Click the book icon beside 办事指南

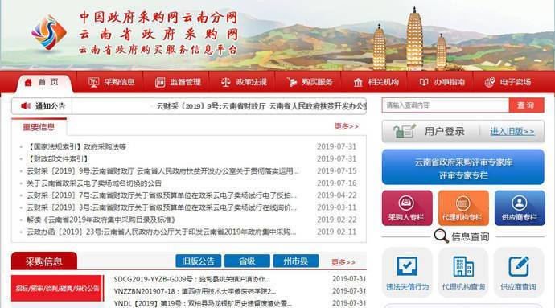tap(424, 83)
